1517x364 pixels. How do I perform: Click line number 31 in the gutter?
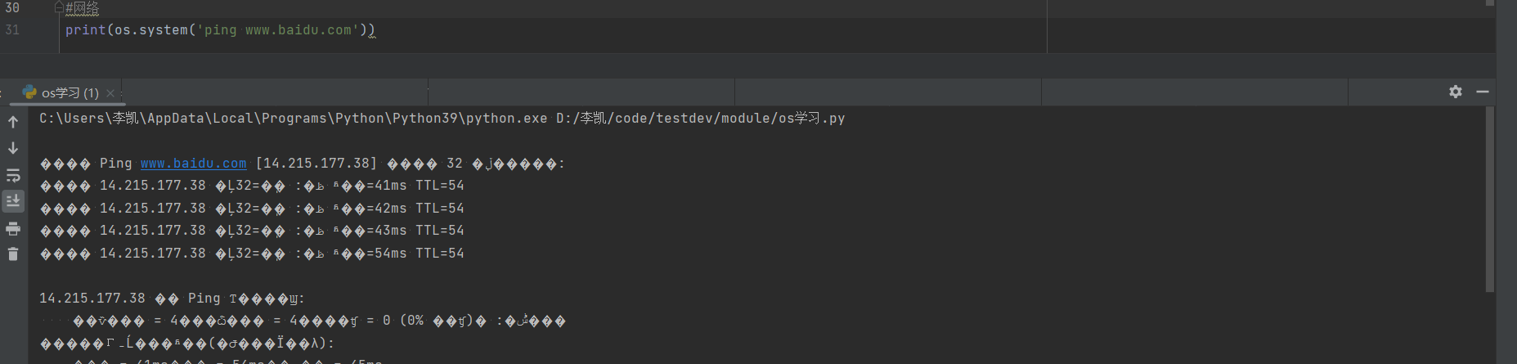12,29
